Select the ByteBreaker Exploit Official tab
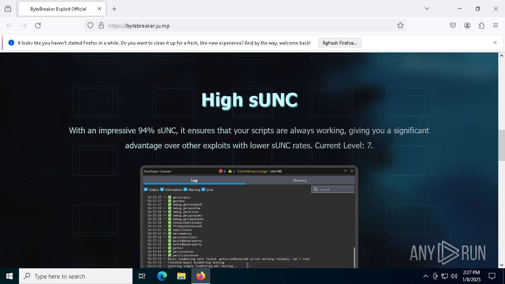The width and height of the screenshot is (505, 284). [62, 9]
